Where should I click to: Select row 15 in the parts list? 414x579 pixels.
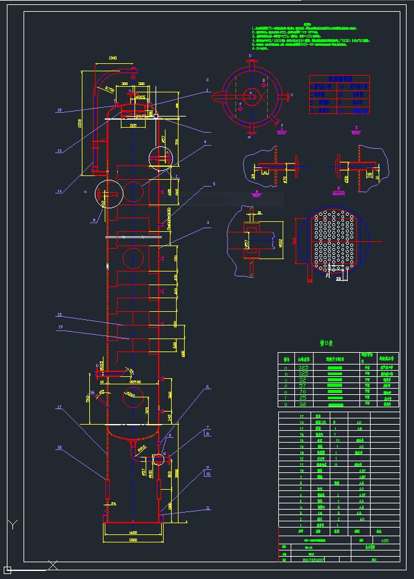tap(339, 441)
